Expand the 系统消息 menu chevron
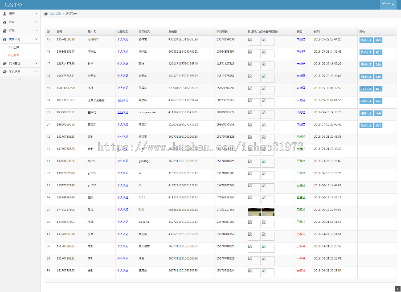The width and height of the screenshot is (401, 292). (37, 71)
